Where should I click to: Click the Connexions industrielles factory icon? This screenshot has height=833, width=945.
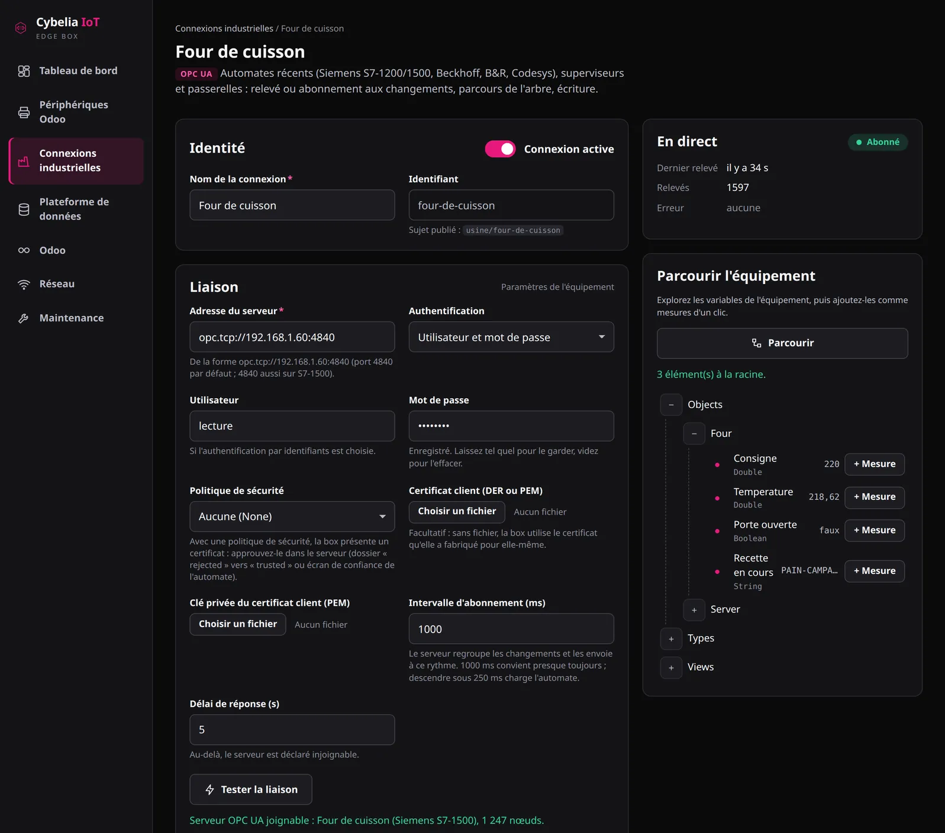coord(24,161)
